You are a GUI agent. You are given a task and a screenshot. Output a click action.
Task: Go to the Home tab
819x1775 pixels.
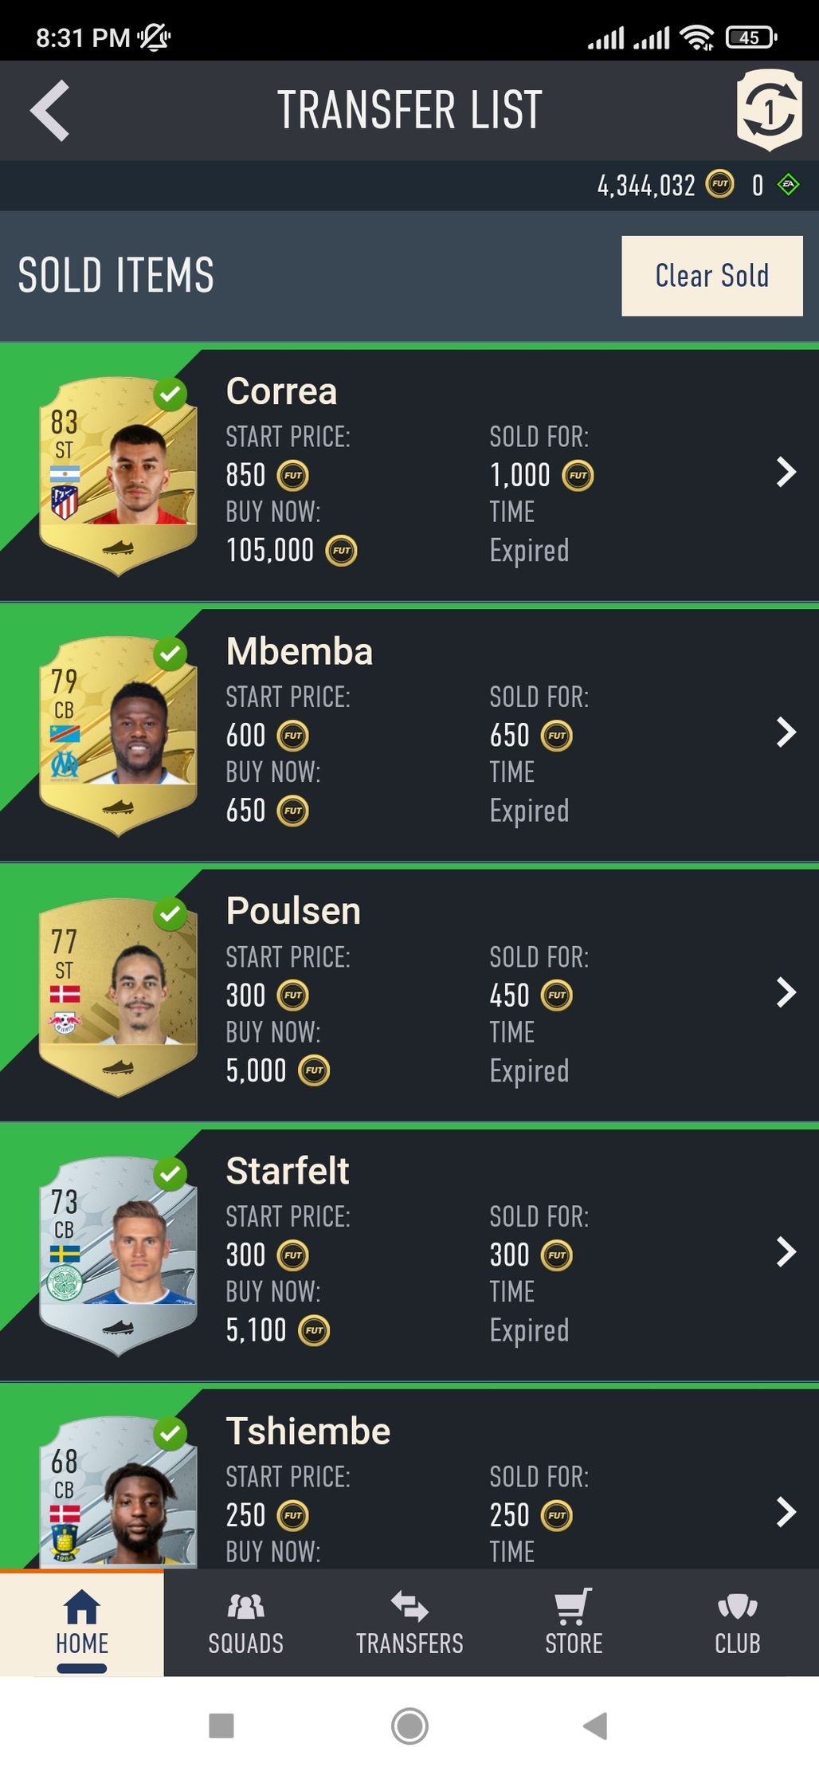[x=82, y=1623]
